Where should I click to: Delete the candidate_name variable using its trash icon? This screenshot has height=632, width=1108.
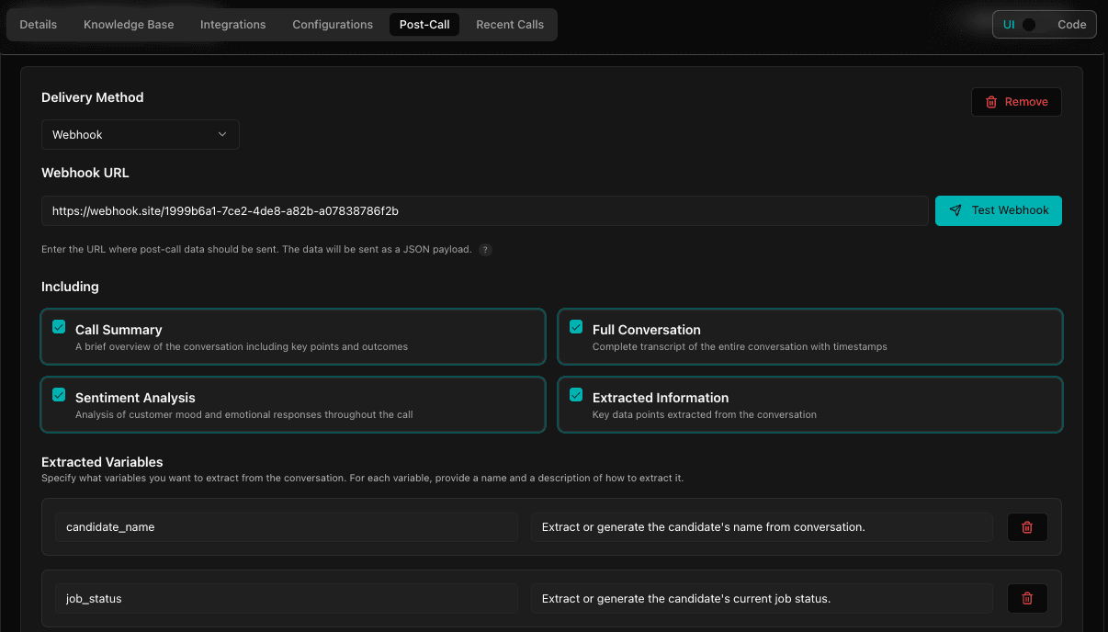[1026, 526]
